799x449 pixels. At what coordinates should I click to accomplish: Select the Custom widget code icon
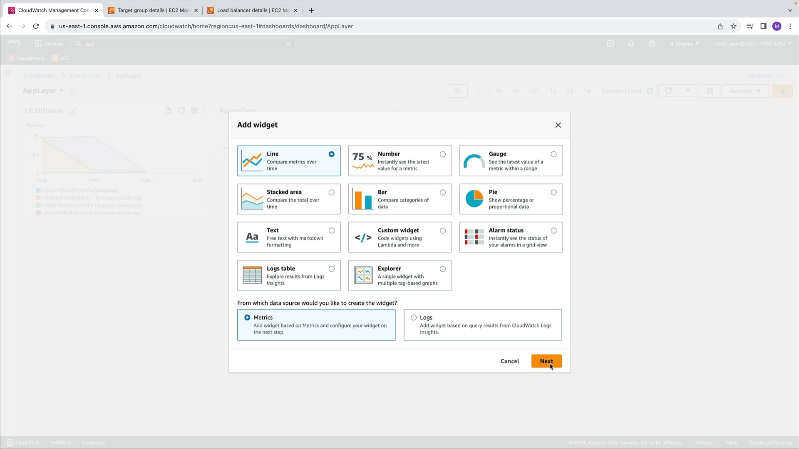[x=363, y=237]
